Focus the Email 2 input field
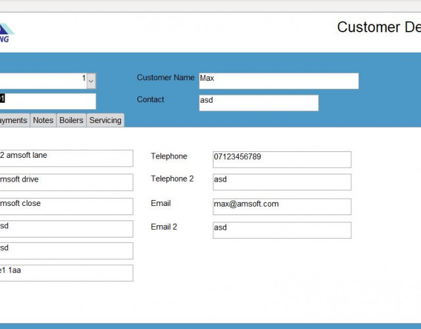421x329 pixels. (282, 230)
